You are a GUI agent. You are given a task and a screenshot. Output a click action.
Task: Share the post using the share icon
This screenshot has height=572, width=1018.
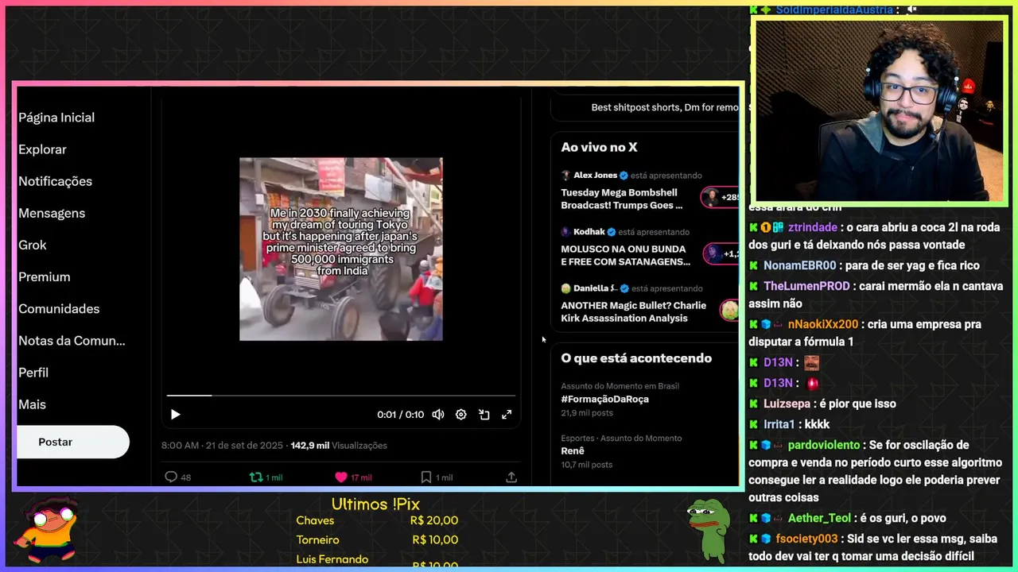pyautogui.click(x=511, y=477)
